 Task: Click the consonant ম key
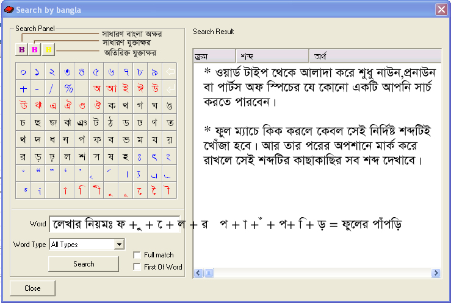click(140, 139)
